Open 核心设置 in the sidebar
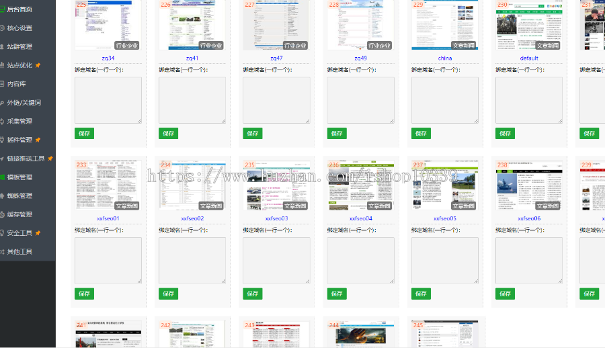Viewport: 605px width, 348px height. [19, 28]
